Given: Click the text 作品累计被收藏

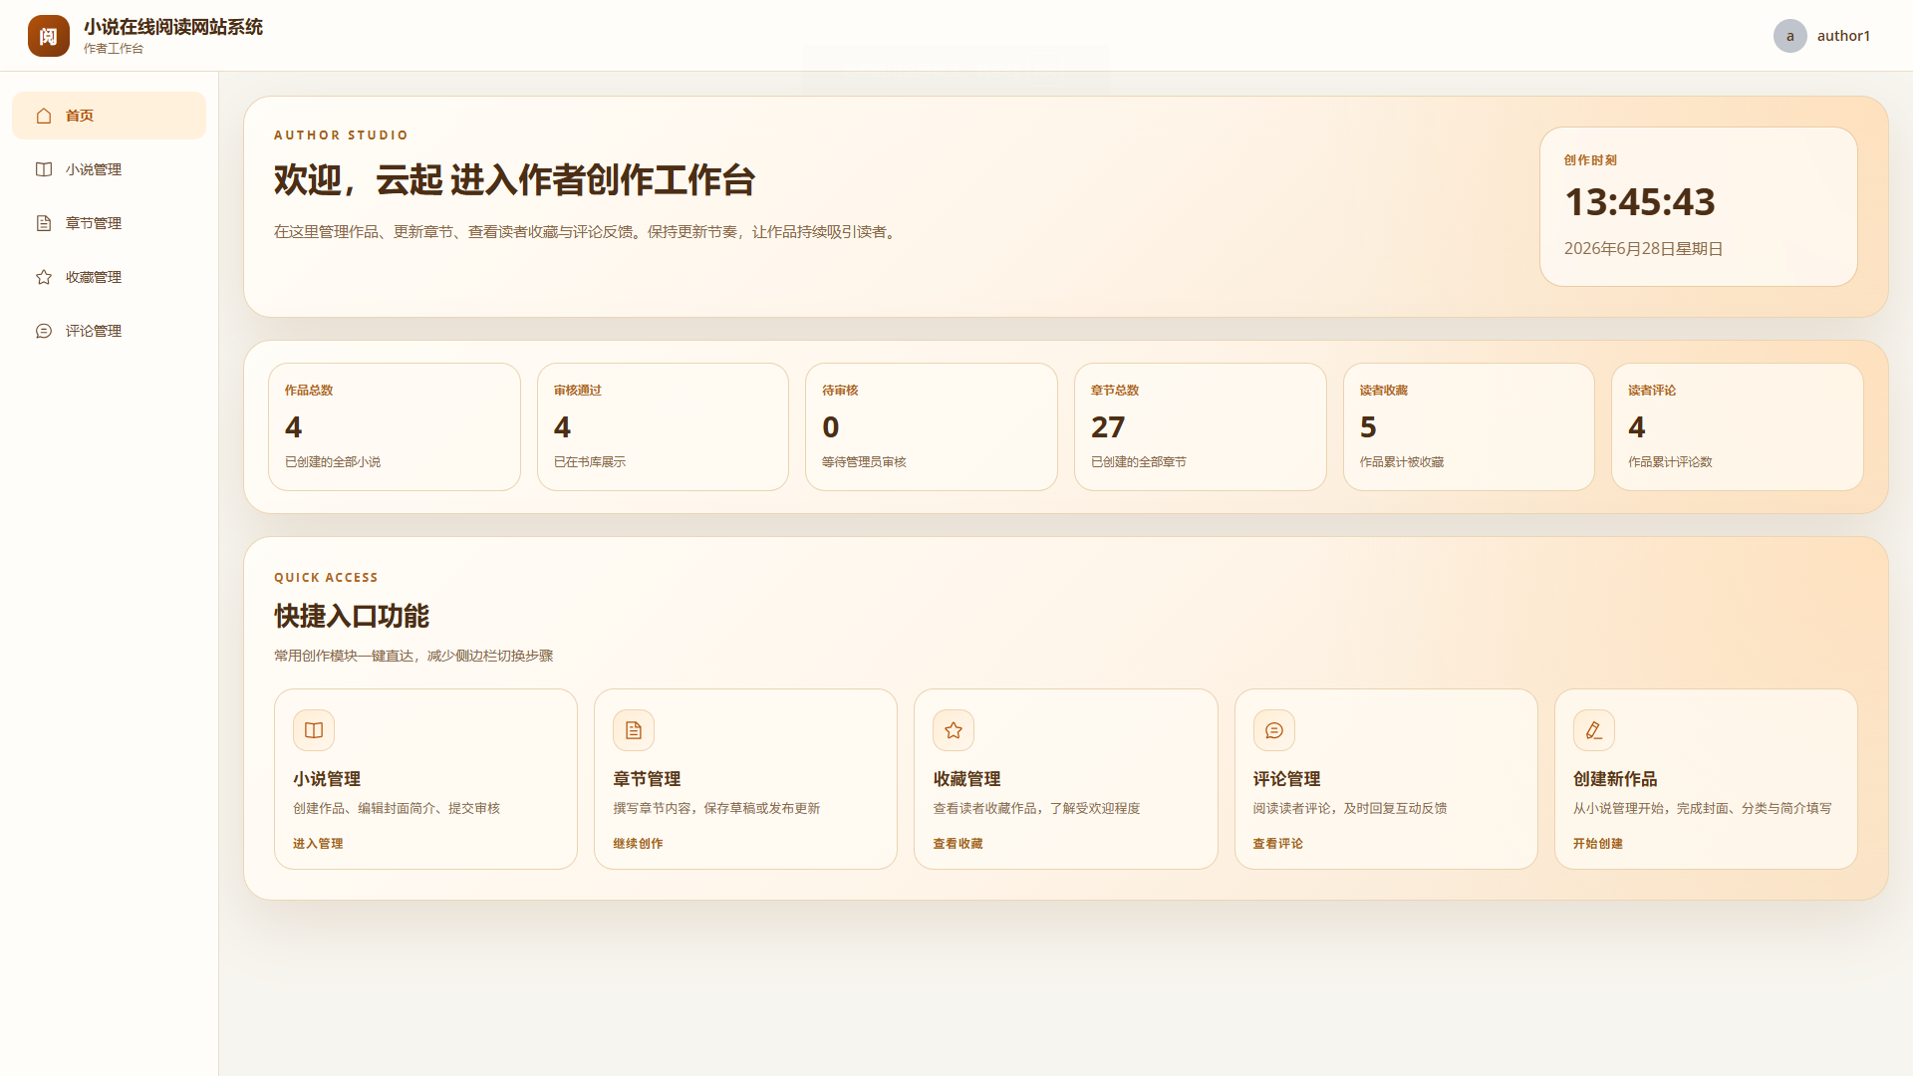Looking at the screenshot, I should click(1402, 462).
